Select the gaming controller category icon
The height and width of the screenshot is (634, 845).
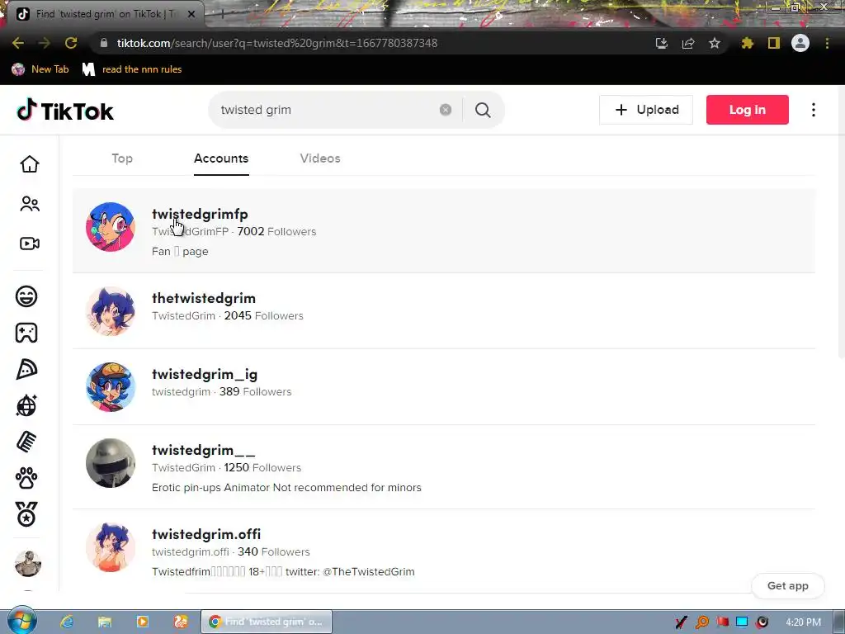26,333
